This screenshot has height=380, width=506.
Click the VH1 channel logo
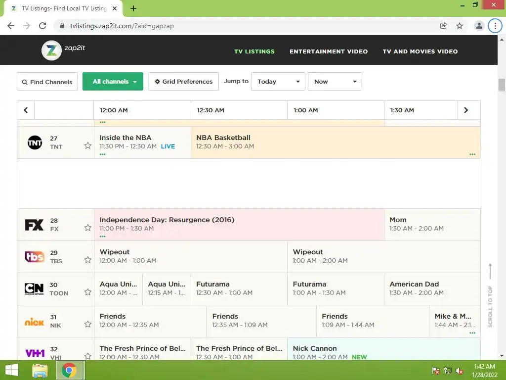tap(35, 353)
